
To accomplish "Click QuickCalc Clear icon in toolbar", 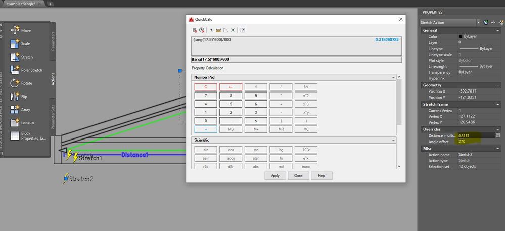I will 195,30.
